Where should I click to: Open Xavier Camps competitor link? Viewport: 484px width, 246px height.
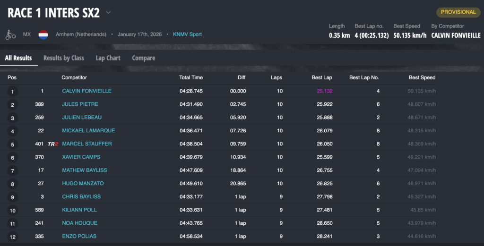tap(81, 157)
